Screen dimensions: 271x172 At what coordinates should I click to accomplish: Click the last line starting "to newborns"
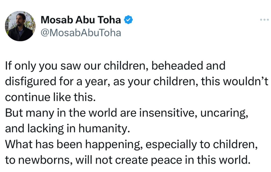click(127, 160)
